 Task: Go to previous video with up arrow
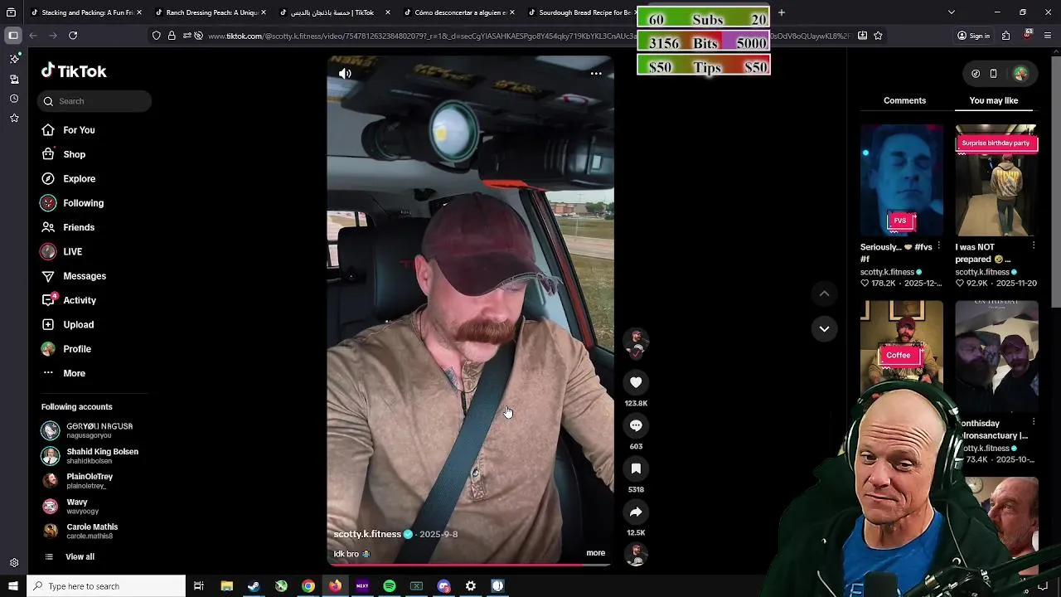pyautogui.click(x=824, y=294)
